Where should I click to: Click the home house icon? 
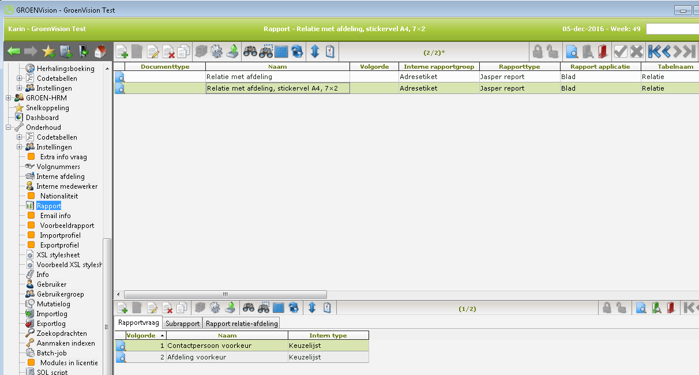tap(100, 52)
